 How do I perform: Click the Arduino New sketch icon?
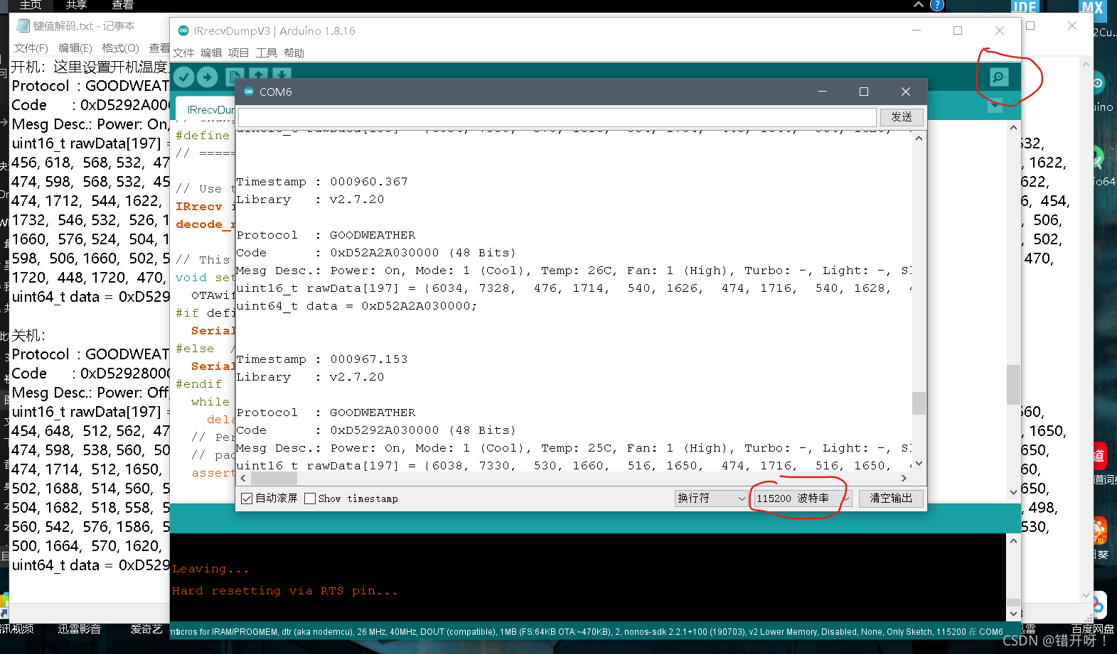(x=235, y=77)
